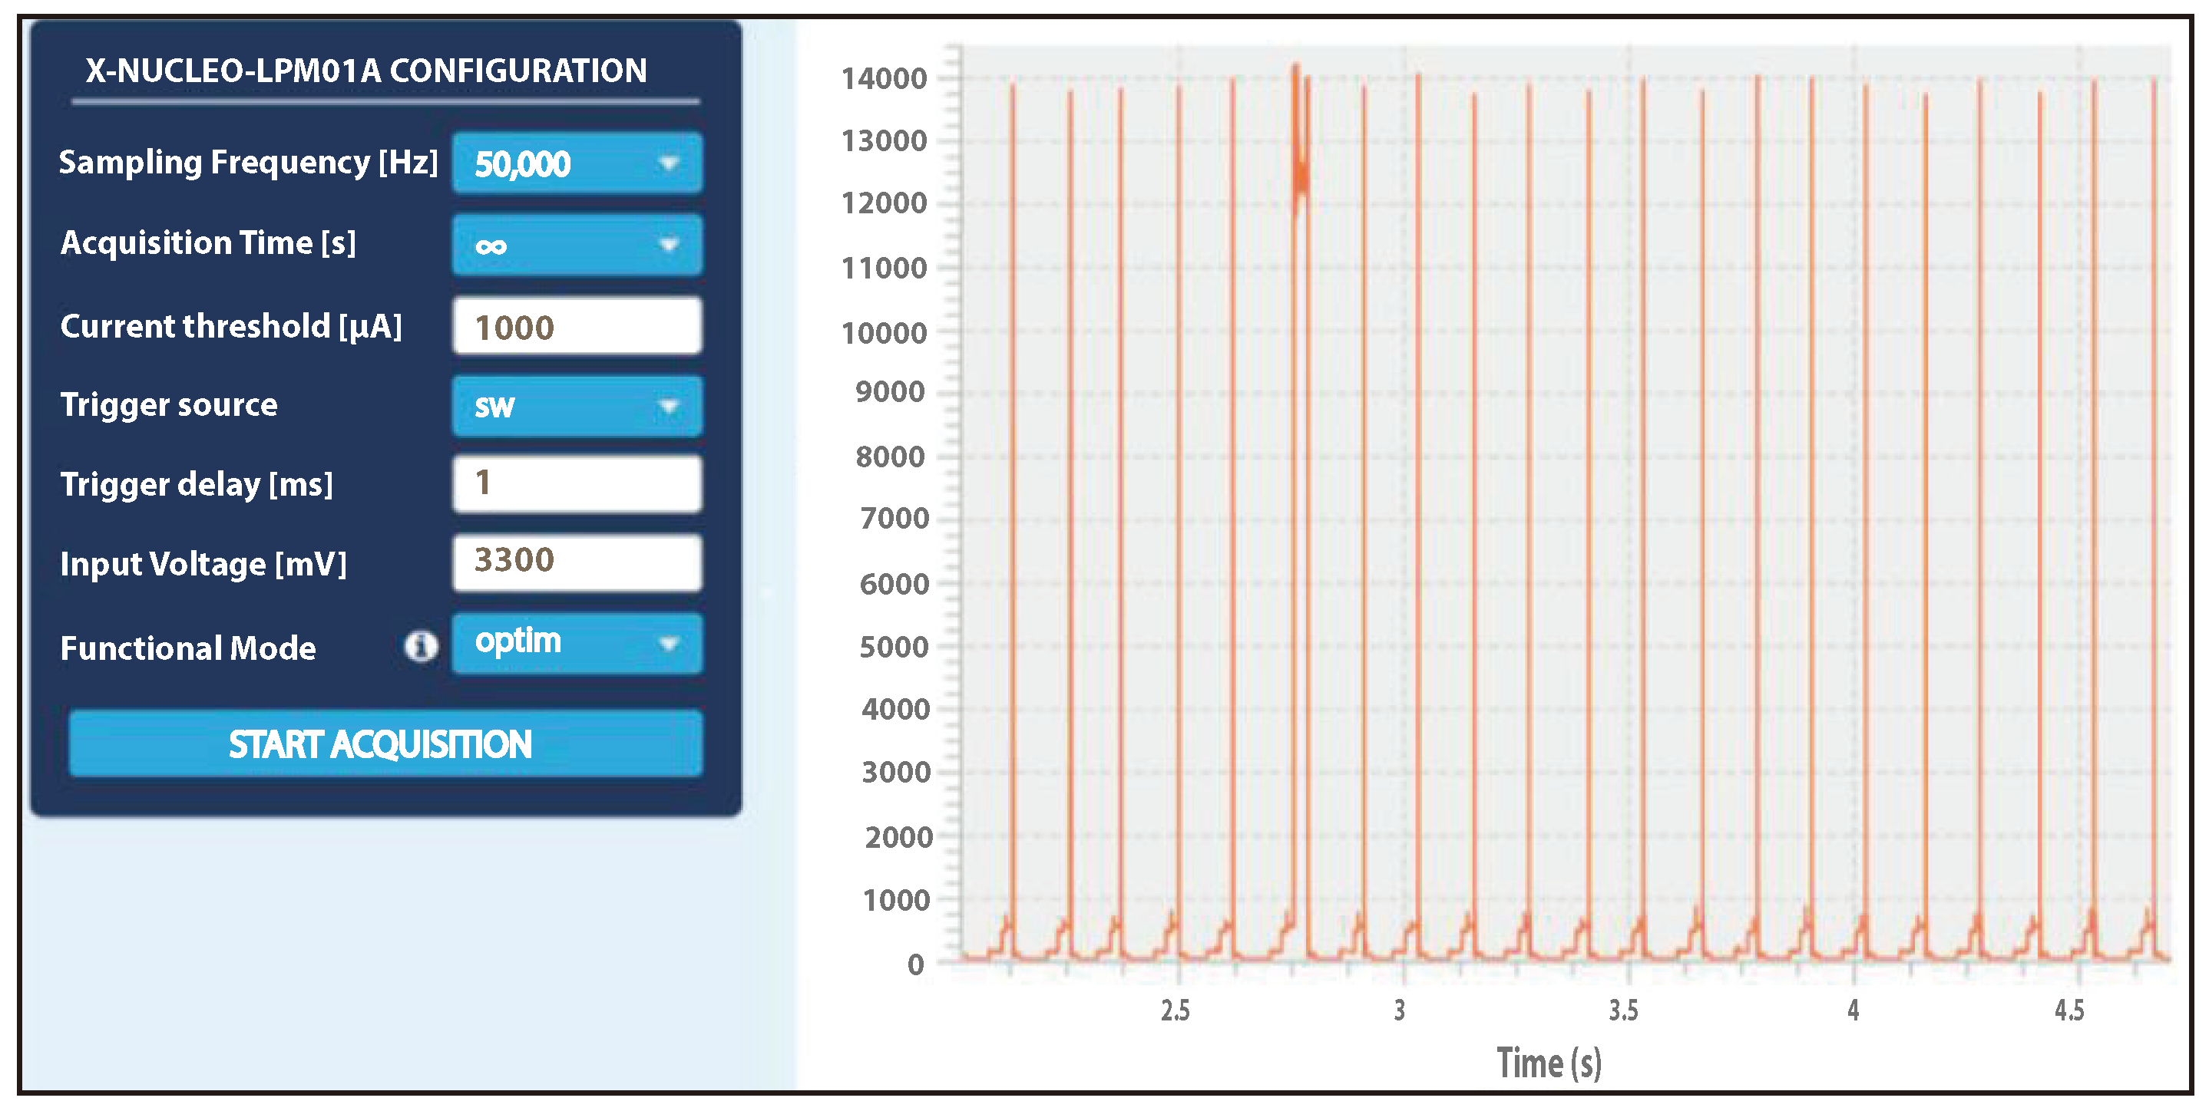Screen dimensions: 2209x1111
Task: Open the Functional Mode dropdown showing optim
Action: pyautogui.click(x=577, y=642)
